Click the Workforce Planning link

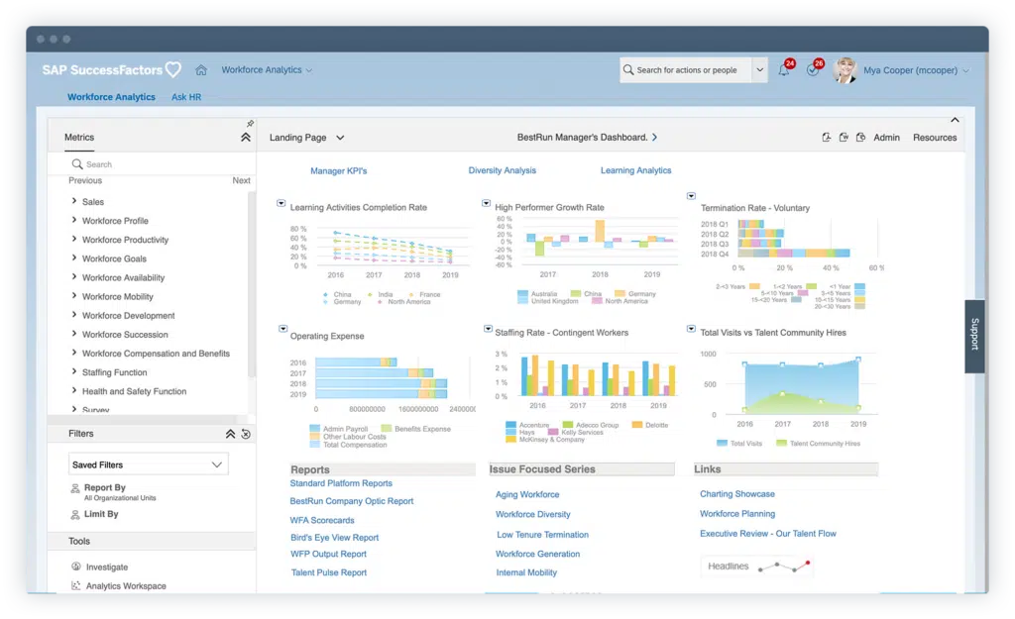(736, 514)
